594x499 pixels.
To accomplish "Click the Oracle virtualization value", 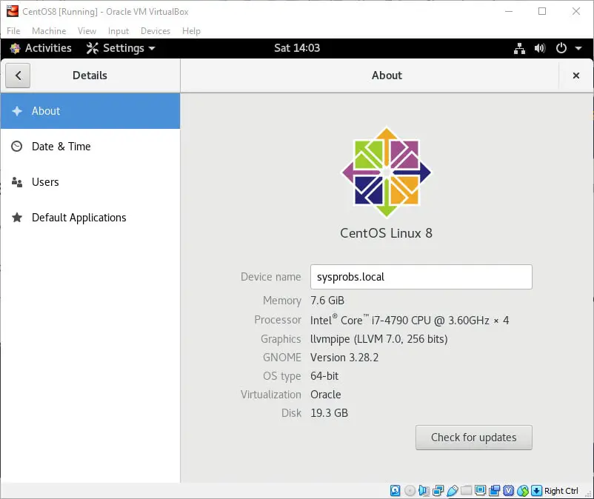I will (325, 395).
